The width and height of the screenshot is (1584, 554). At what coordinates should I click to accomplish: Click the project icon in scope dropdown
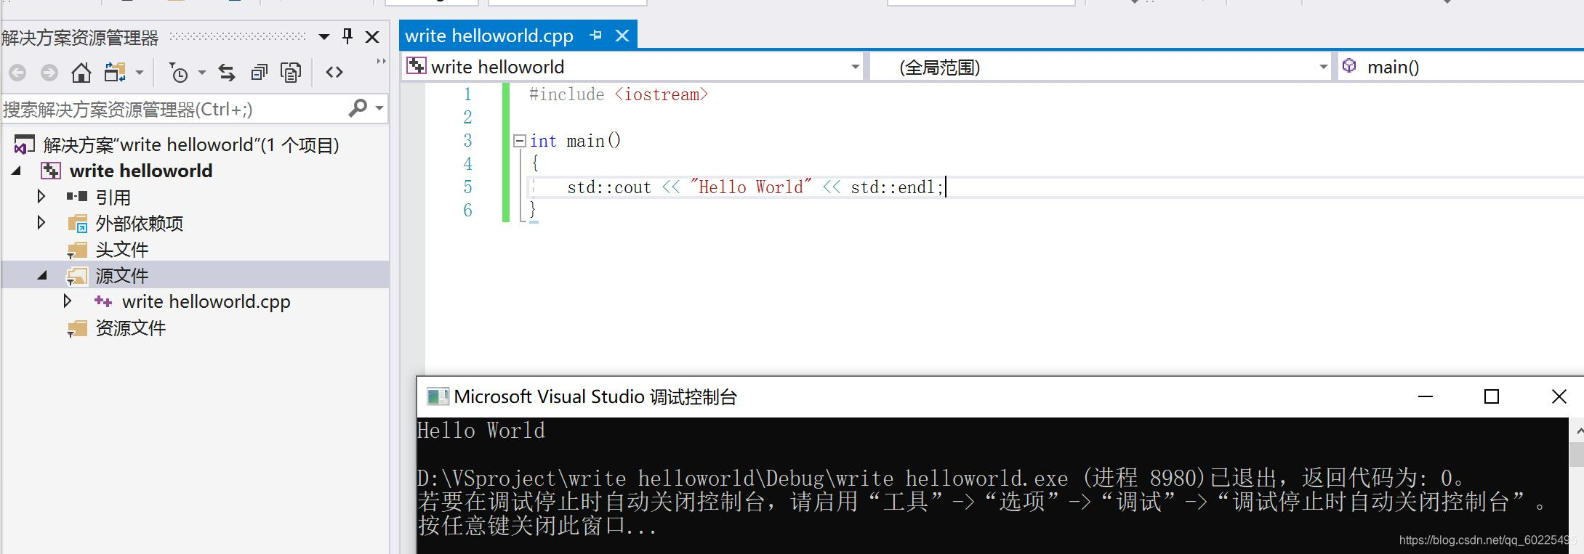[417, 66]
